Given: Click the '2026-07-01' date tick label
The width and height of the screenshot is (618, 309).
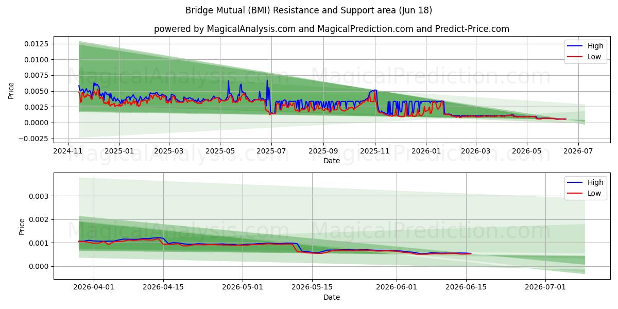Looking at the screenshot, I should [545, 287].
